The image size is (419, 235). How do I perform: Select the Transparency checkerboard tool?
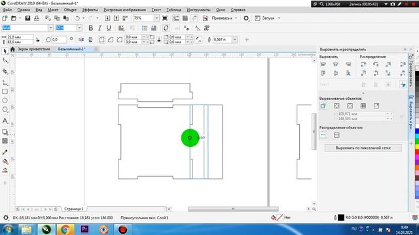[5, 141]
